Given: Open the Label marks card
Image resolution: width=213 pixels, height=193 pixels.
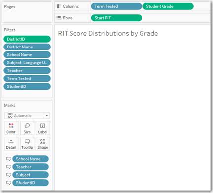Looking at the screenshot, I should click(x=43, y=128).
